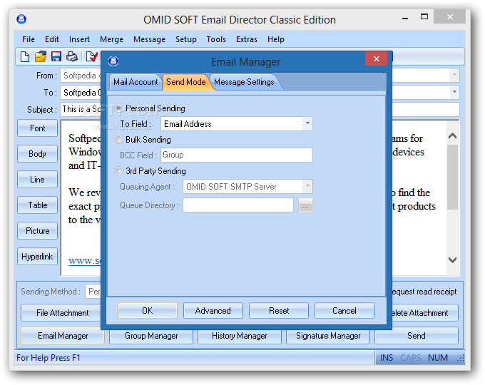
Task: Browse for Queue Directory with ellipsis button
Action: coord(305,205)
